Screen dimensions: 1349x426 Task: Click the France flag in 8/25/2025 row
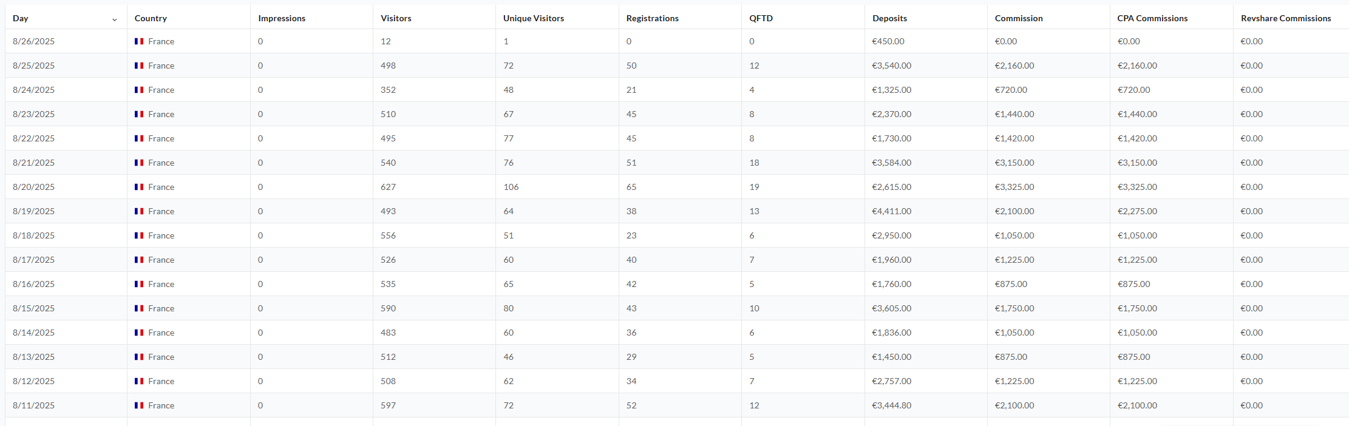tap(139, 66)
